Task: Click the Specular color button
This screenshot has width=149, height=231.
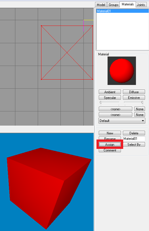Action: (110, 97)
